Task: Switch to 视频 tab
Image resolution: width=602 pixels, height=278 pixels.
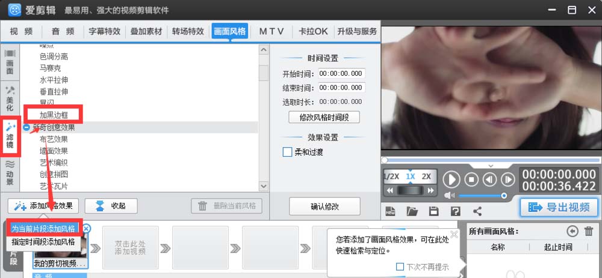Action: click(x=21, y=31)
